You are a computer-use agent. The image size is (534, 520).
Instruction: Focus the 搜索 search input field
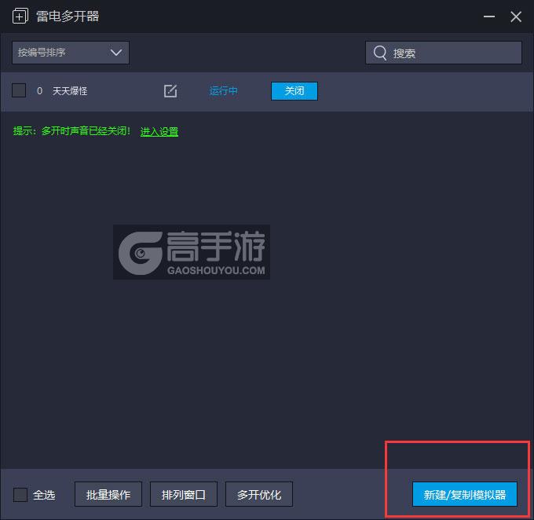click(x=444, y=53)
